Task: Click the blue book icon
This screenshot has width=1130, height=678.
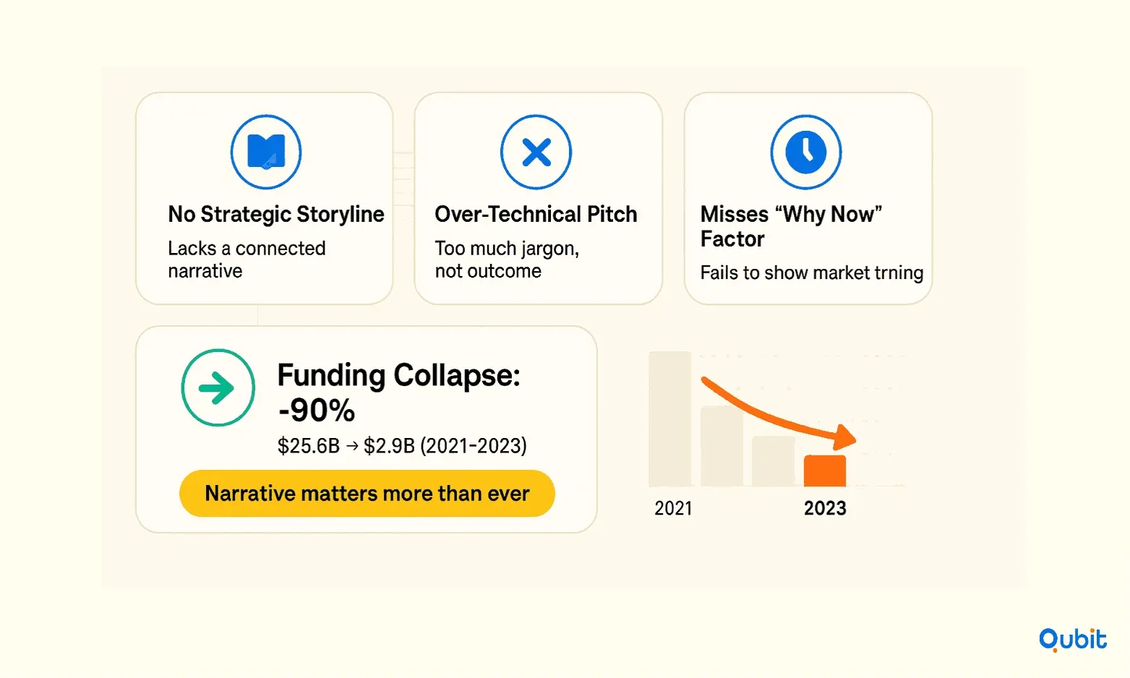Action: coord(266,152)
